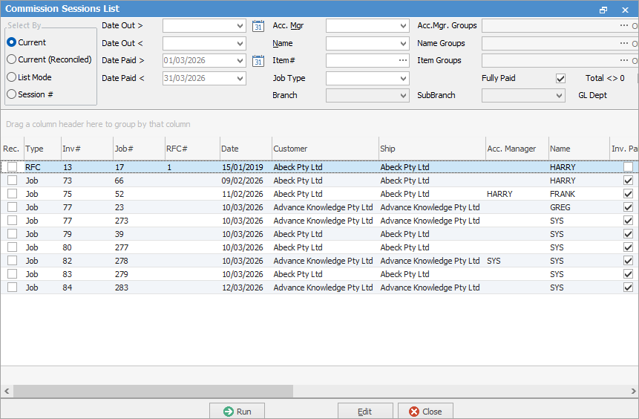Open the Date Out calendar picker icon
The height and width of the screenshot is (419, 639).
coord(258,26)
